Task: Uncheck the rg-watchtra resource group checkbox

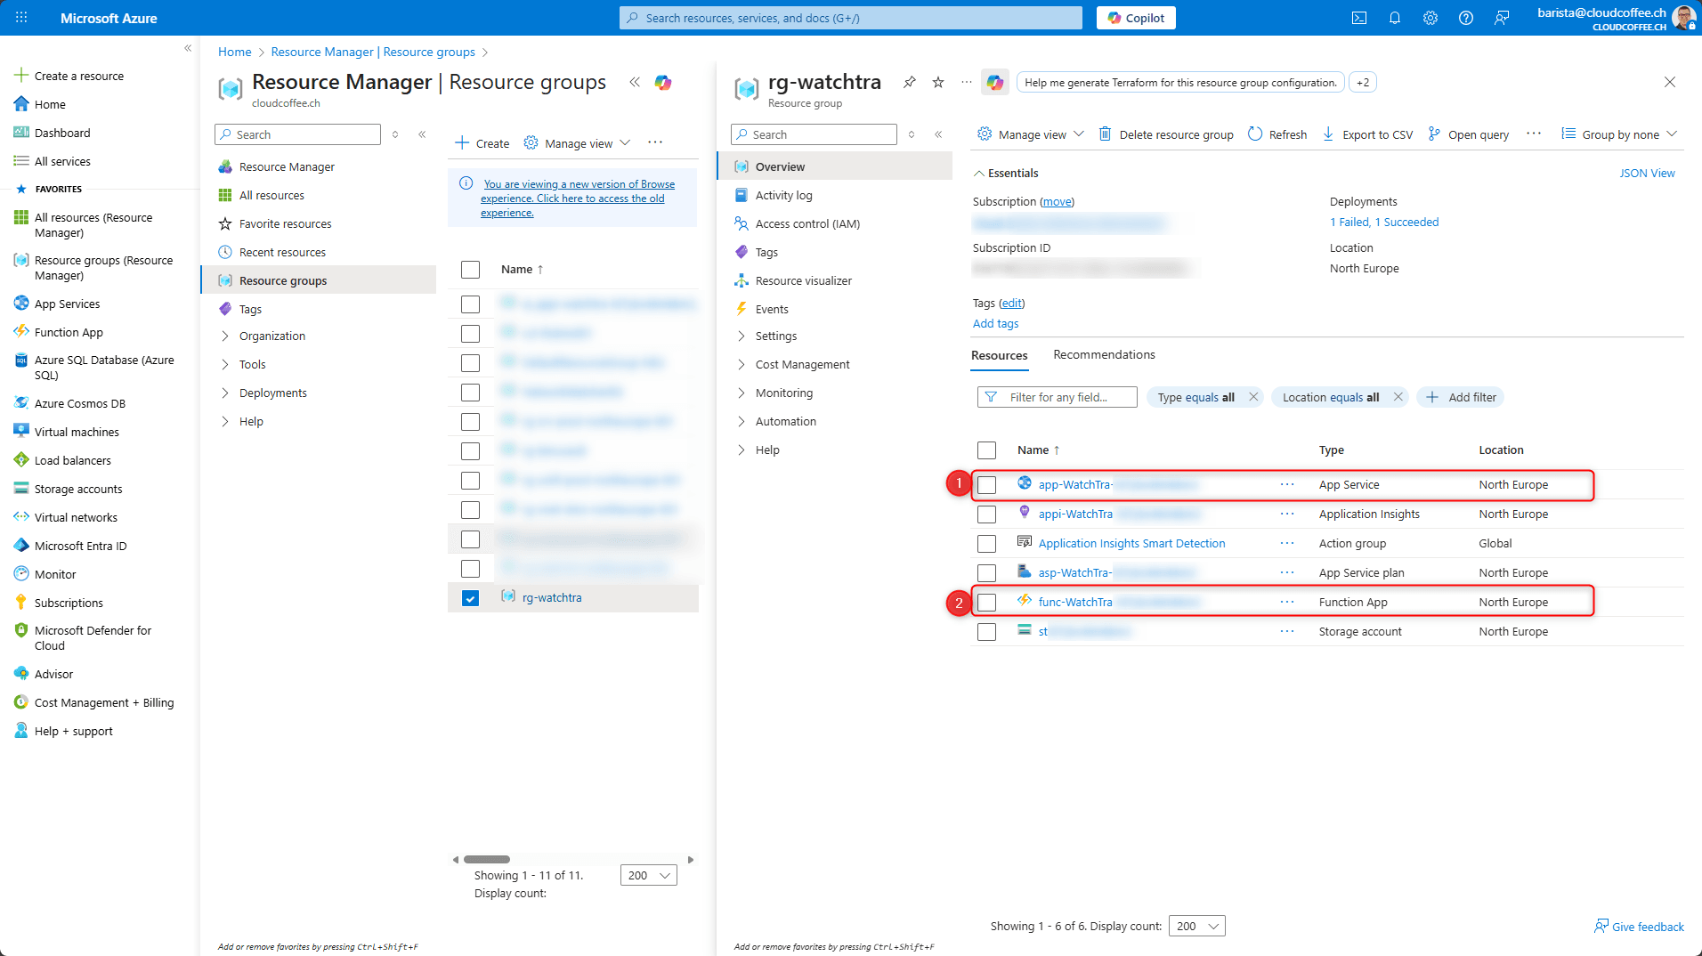Action: click(470, 598)
